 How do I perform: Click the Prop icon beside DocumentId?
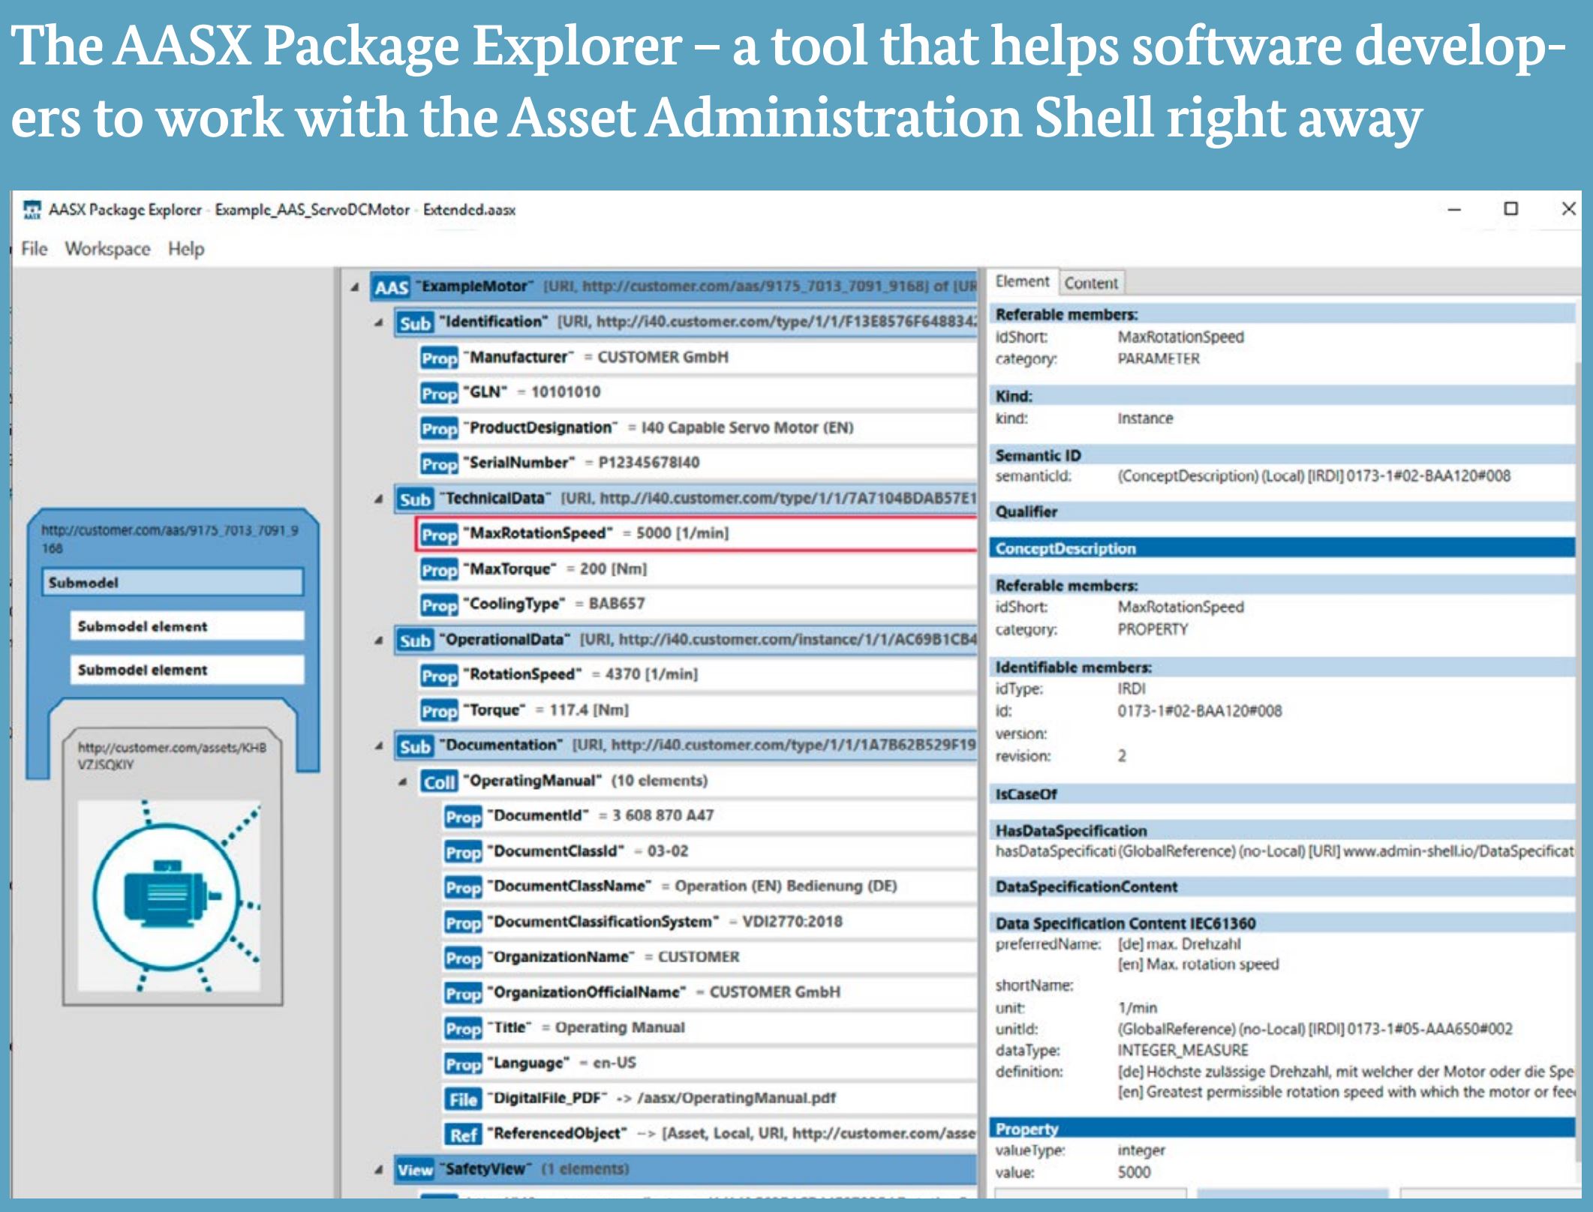tap(463, 817)
